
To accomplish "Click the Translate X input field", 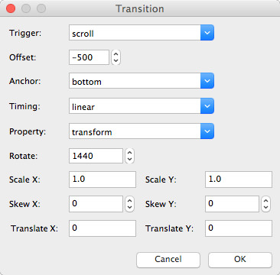I will pyautogui.click(x=103, y=228).
